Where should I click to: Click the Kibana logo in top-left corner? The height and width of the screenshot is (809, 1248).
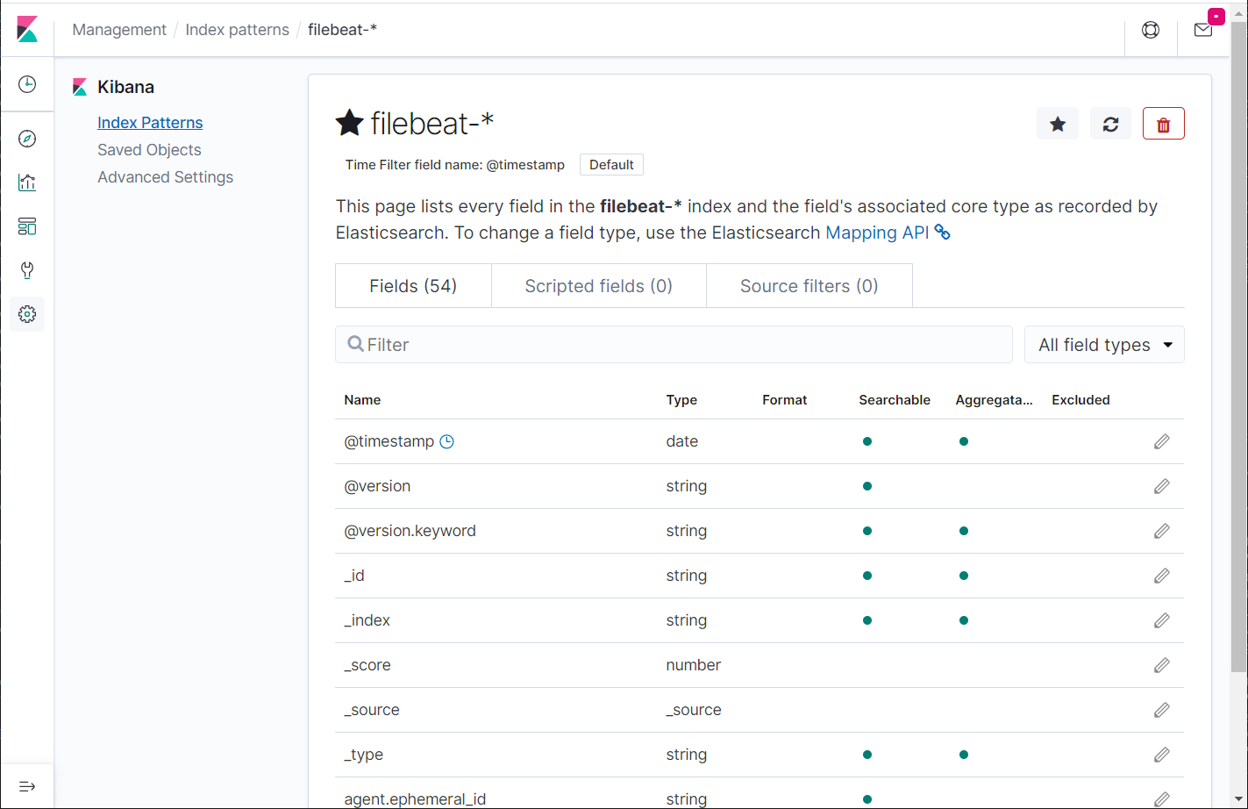[x=27, y=29]
